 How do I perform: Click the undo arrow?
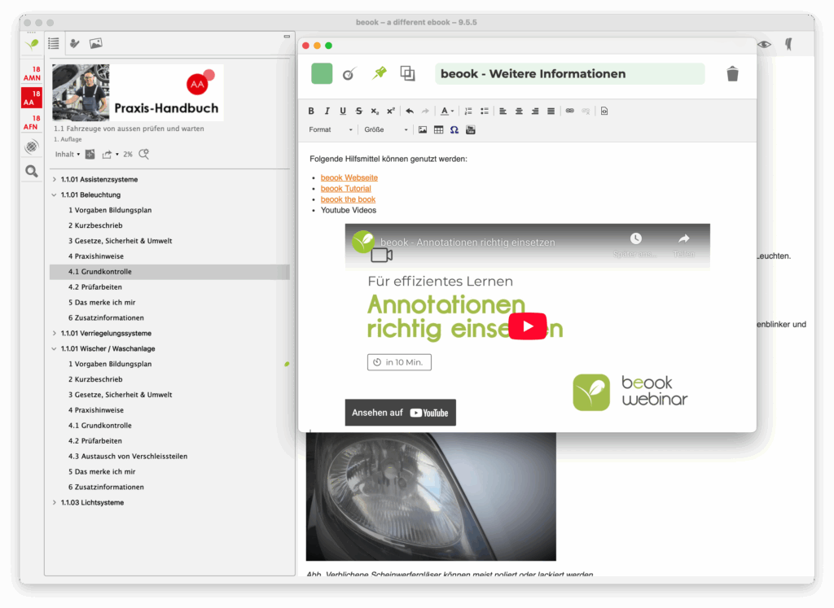(410, 111)
